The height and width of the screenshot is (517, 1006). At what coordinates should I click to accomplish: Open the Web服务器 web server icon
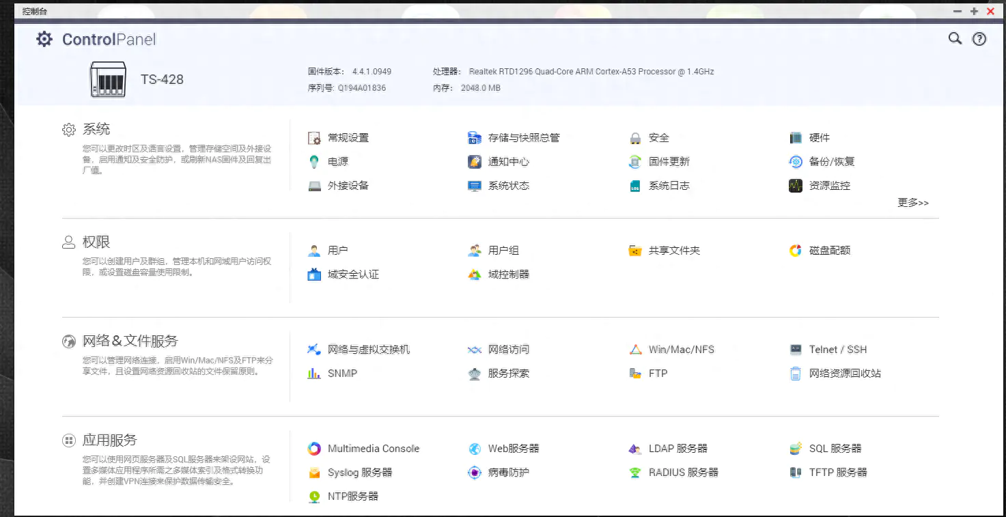click(475, 449)
